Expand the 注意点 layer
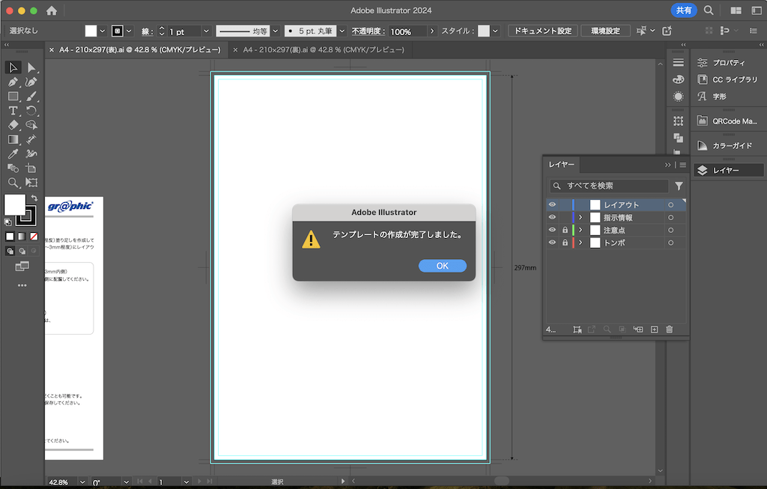The width and height of the screenshot is (767, 489). click(x=580, y=230)
